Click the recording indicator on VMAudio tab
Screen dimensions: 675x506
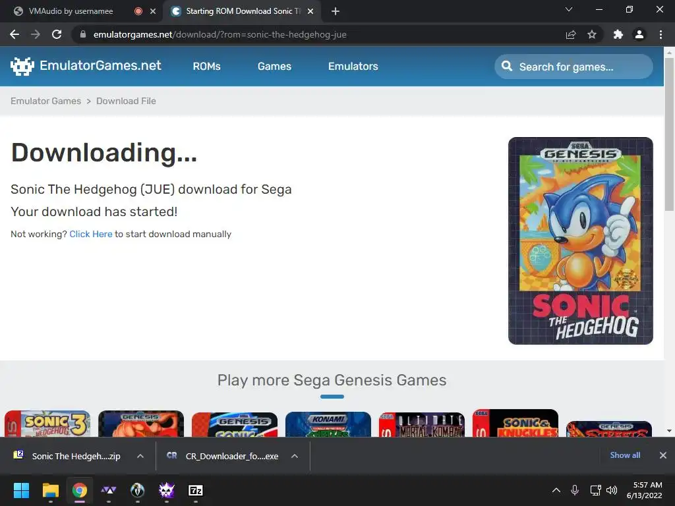click(x=138, y=11)
